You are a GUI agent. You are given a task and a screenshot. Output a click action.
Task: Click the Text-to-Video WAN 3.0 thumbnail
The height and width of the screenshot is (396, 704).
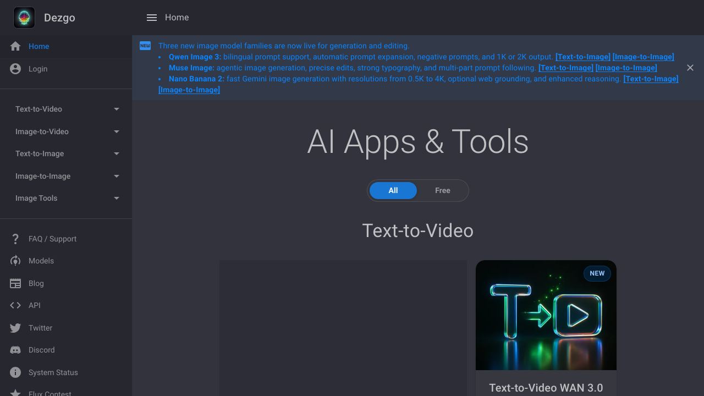(x=546, y=315)
